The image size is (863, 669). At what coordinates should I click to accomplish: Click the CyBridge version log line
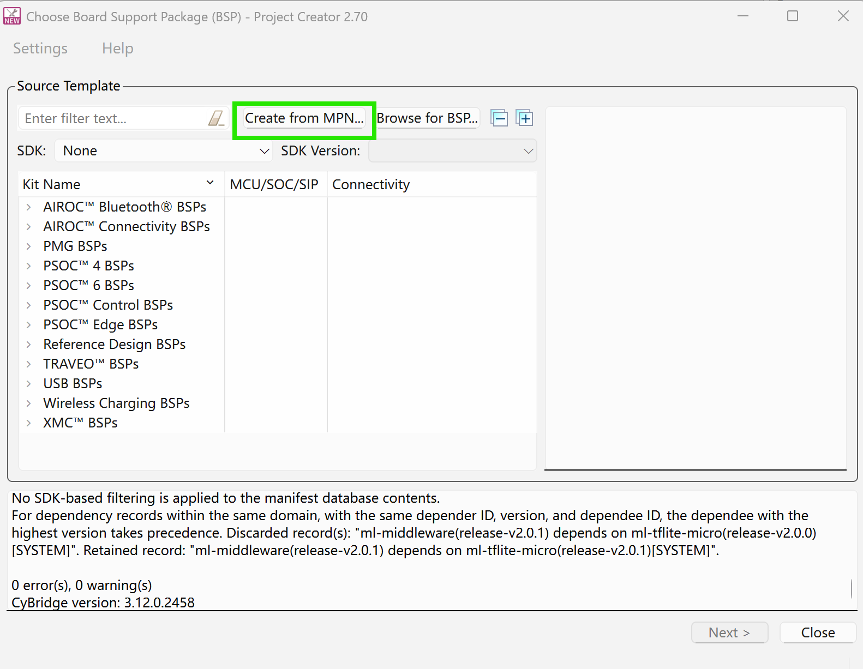(103, 602)
